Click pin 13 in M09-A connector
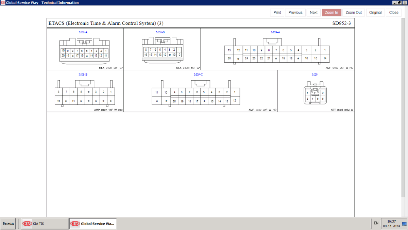The height and width of the screenshot is (230, 408). tap(229, 50)
